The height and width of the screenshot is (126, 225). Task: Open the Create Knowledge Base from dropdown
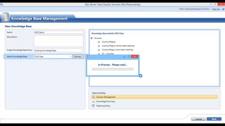82,50
